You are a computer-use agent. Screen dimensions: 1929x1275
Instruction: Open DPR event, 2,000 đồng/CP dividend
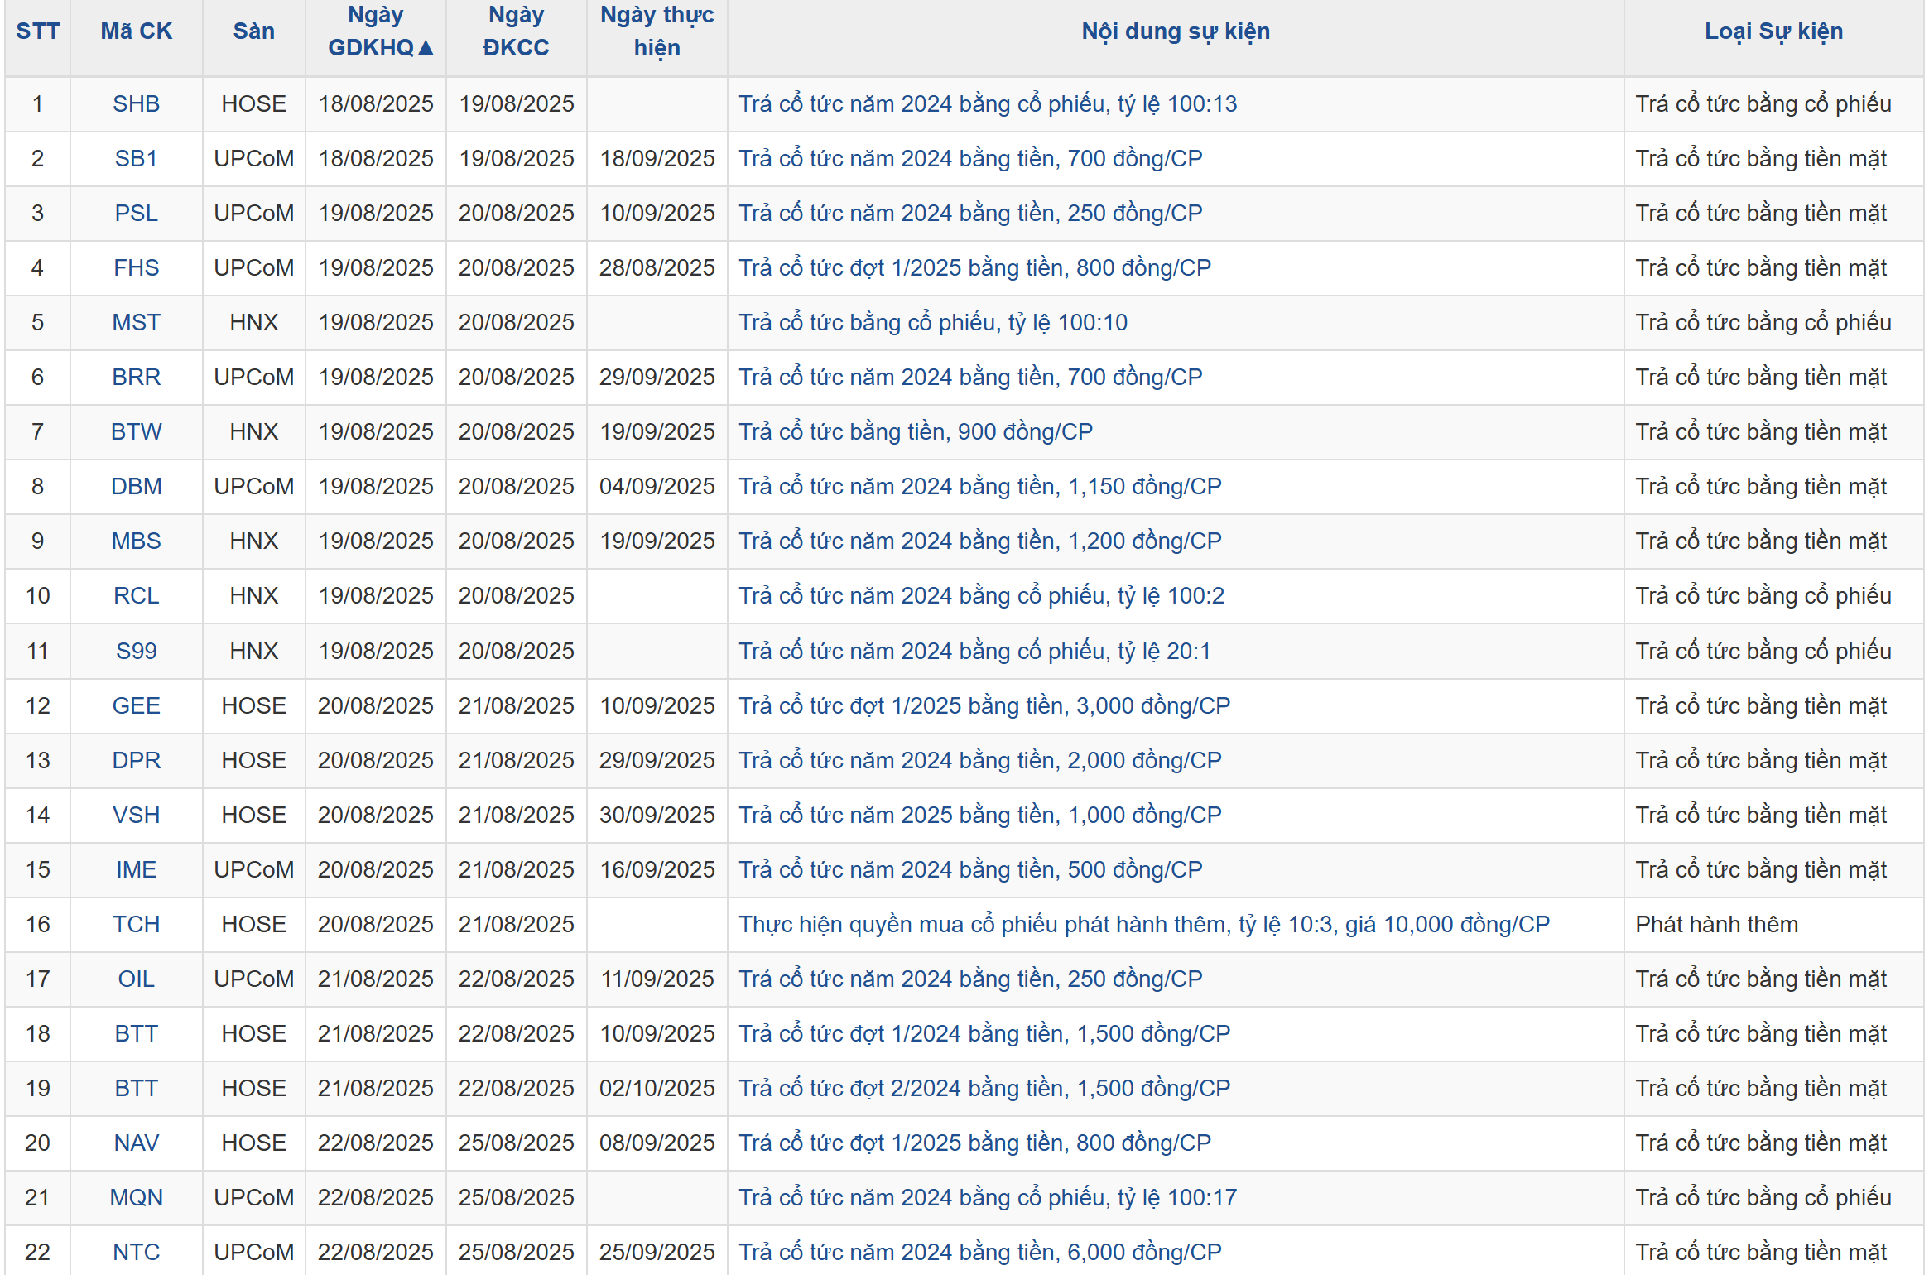pyautogui.click(x=980, y=761)
